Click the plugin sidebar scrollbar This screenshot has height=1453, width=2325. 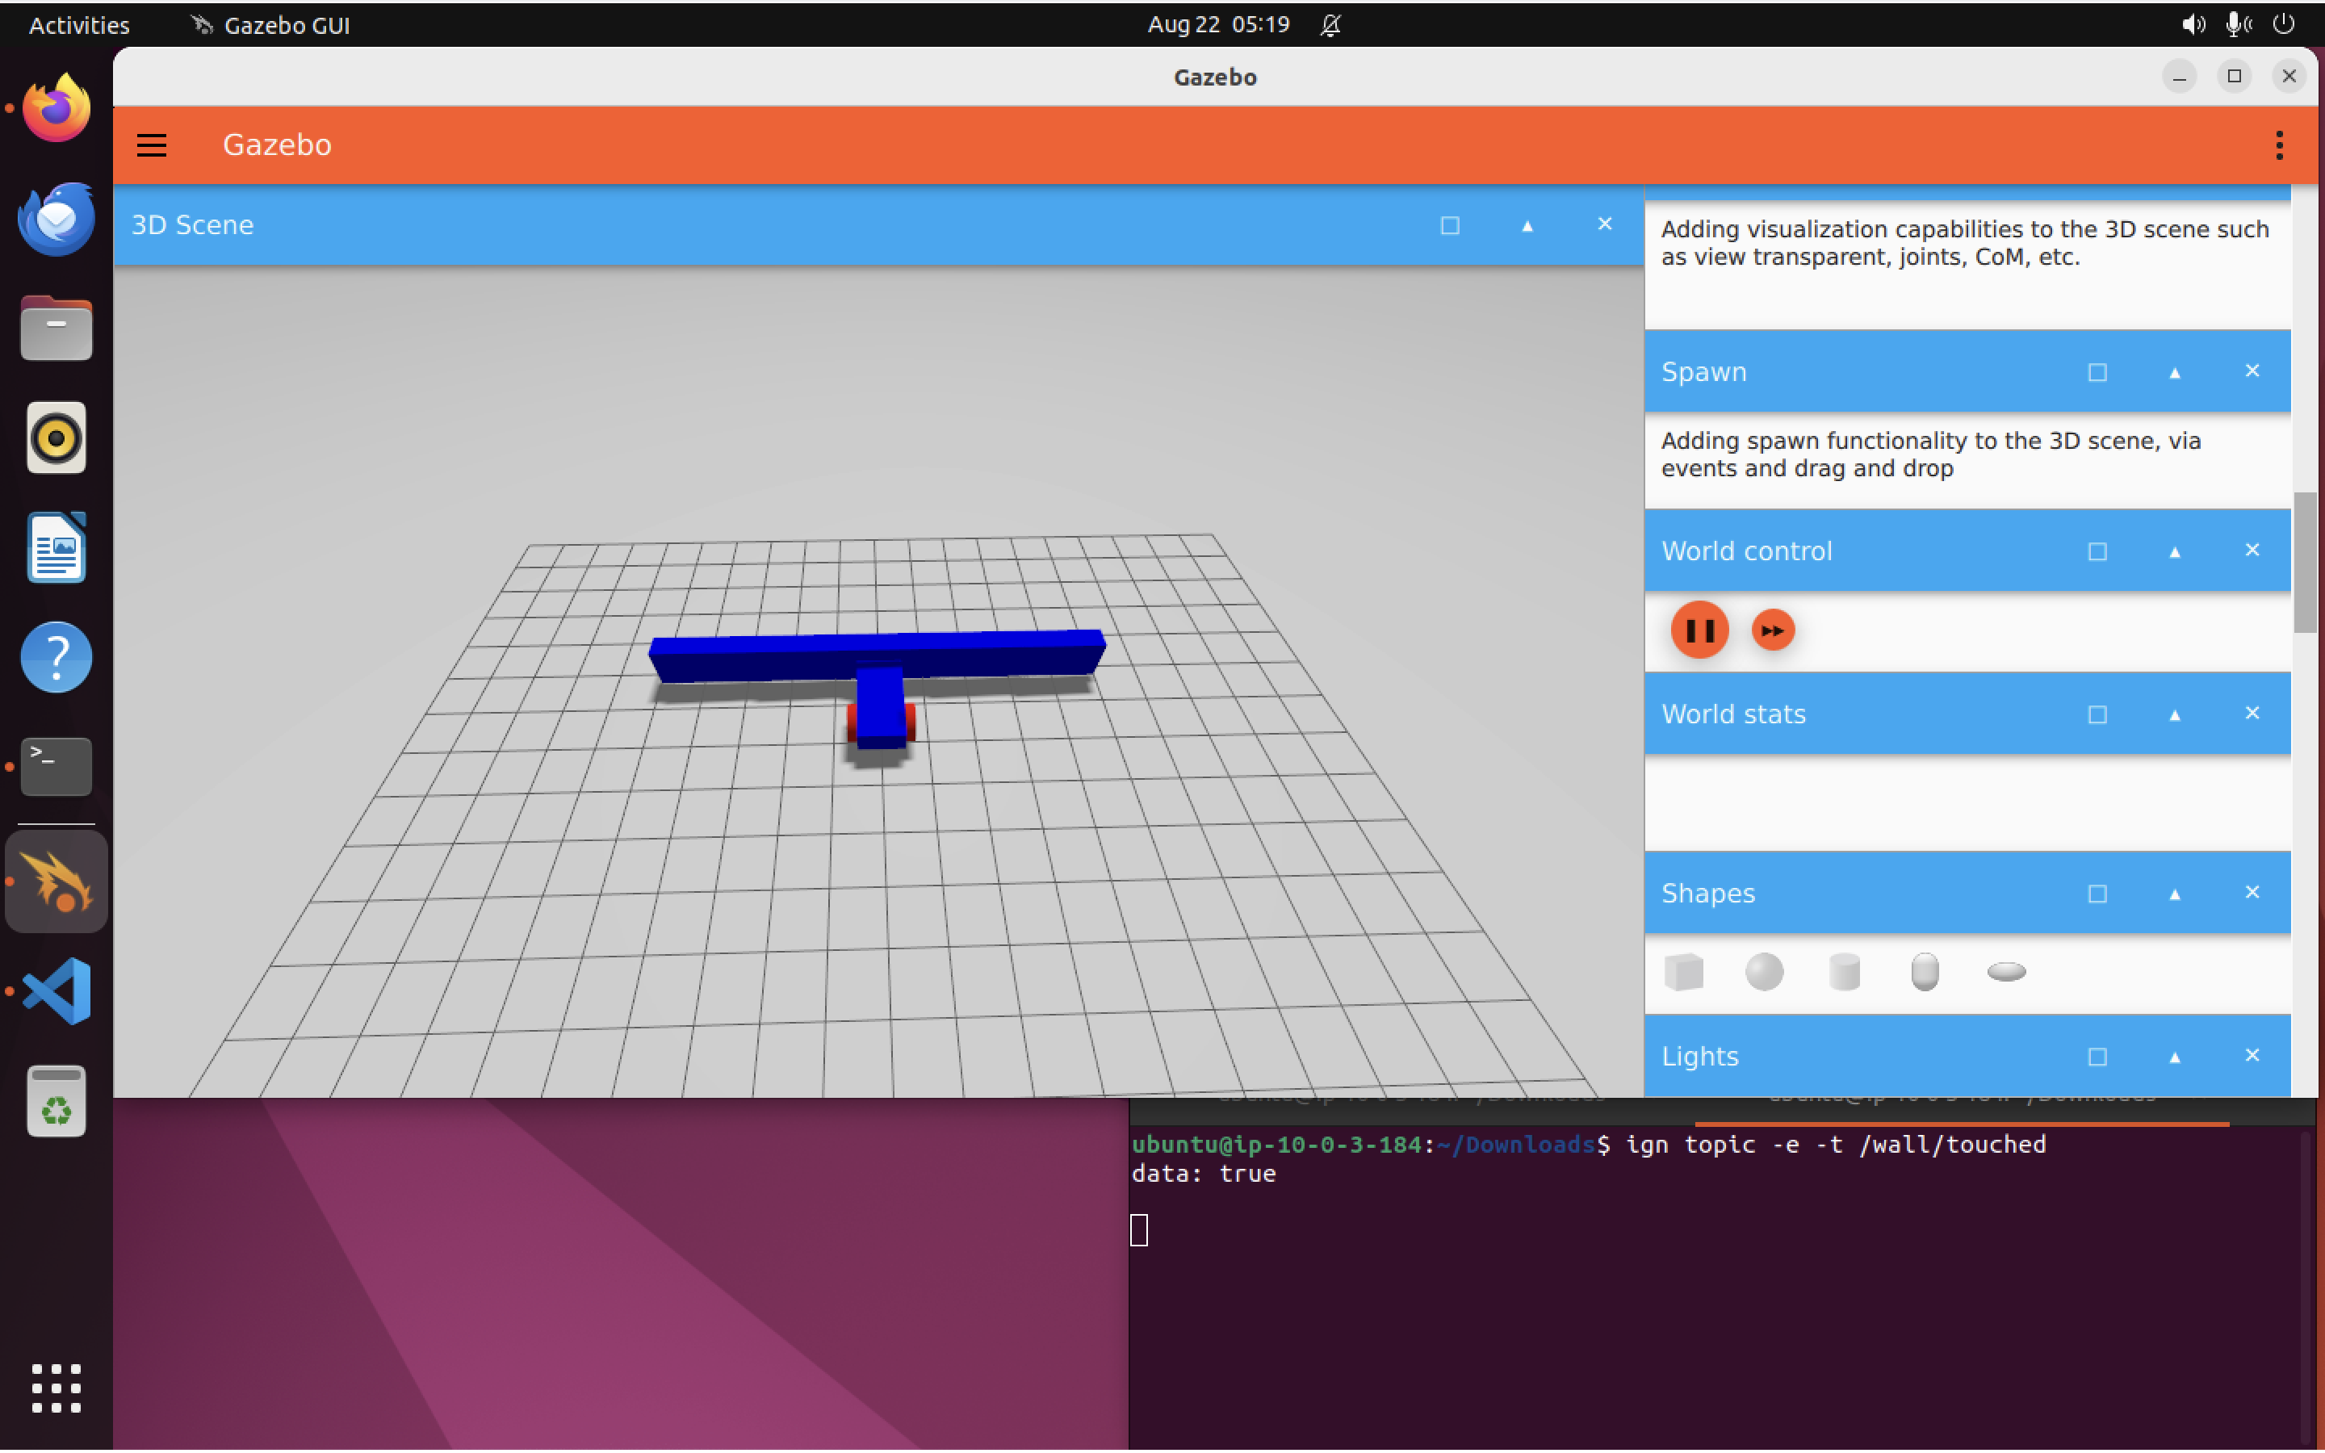point(2304,562)
